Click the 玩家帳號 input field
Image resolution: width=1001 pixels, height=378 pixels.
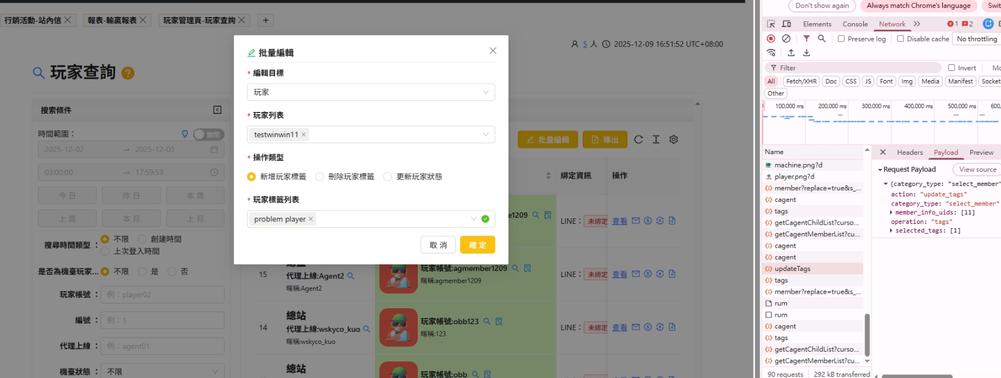[162, 294]
